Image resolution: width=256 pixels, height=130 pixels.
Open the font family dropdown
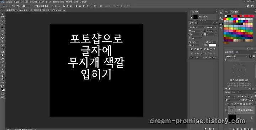(x=197, y=28)
